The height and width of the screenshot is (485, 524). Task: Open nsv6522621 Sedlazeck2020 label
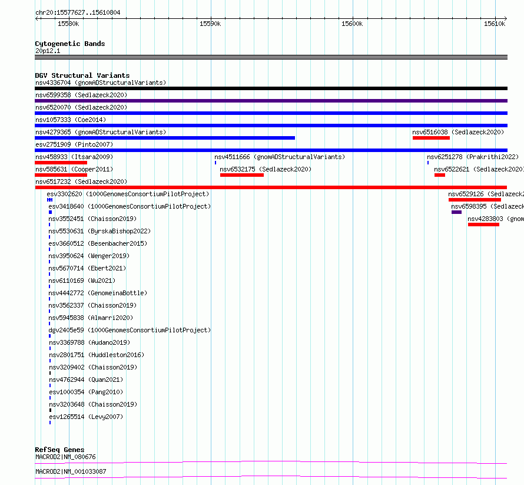click(x=479, y=169)
